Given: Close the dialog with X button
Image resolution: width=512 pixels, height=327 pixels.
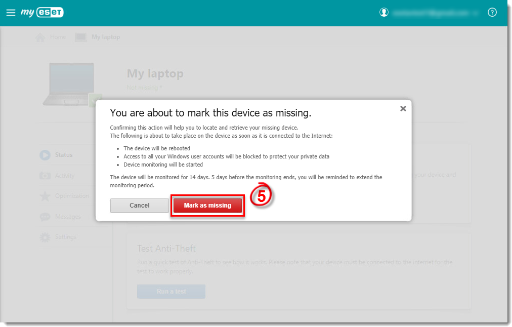Looking at the screenshot, I should [403, 108].
